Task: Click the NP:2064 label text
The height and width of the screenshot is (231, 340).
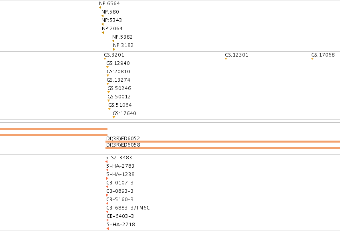Action: (x=112, y=29)
